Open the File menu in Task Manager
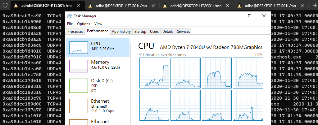 (x=70, y=24)
